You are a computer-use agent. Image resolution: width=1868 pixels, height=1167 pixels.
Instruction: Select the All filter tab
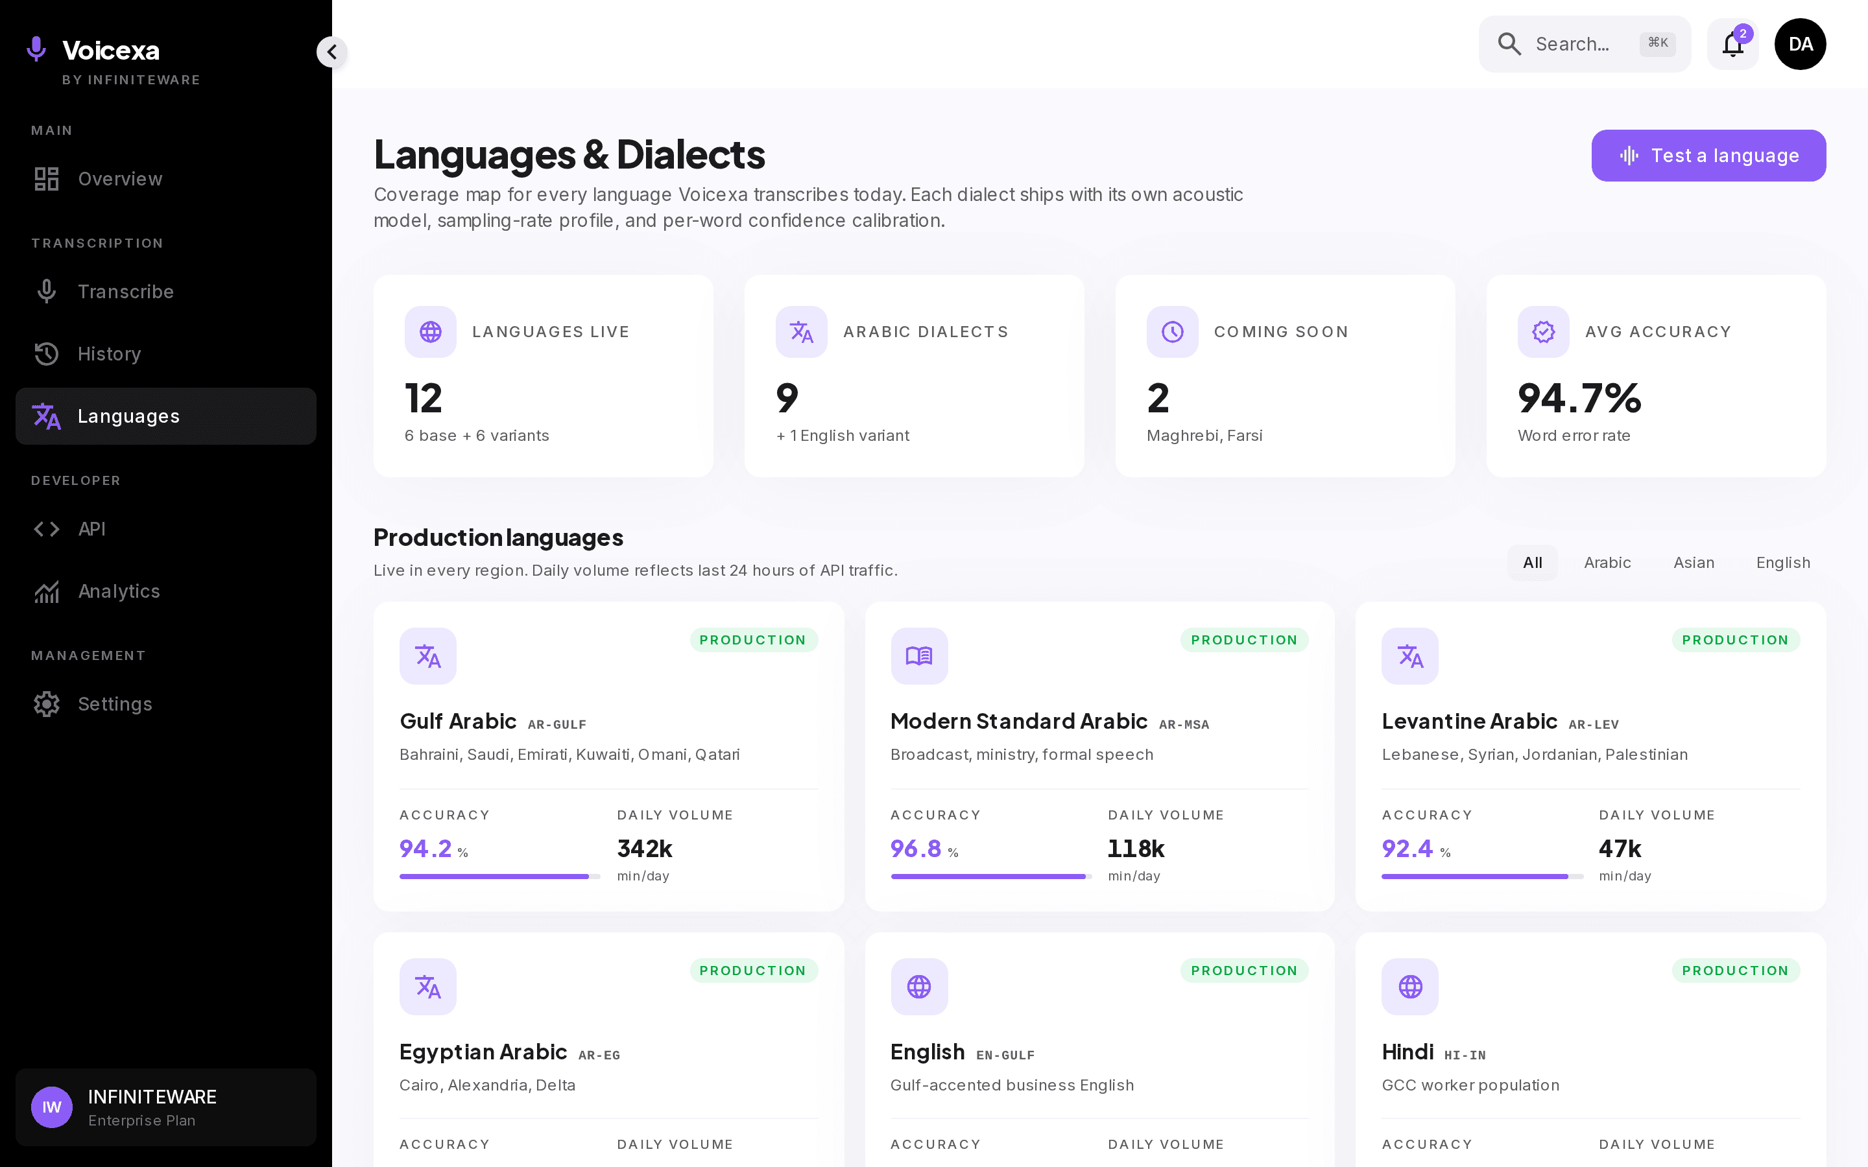(1532, 563)
